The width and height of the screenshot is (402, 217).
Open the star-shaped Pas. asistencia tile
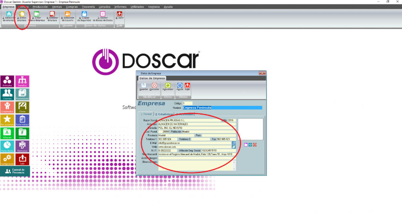(7, 120)
